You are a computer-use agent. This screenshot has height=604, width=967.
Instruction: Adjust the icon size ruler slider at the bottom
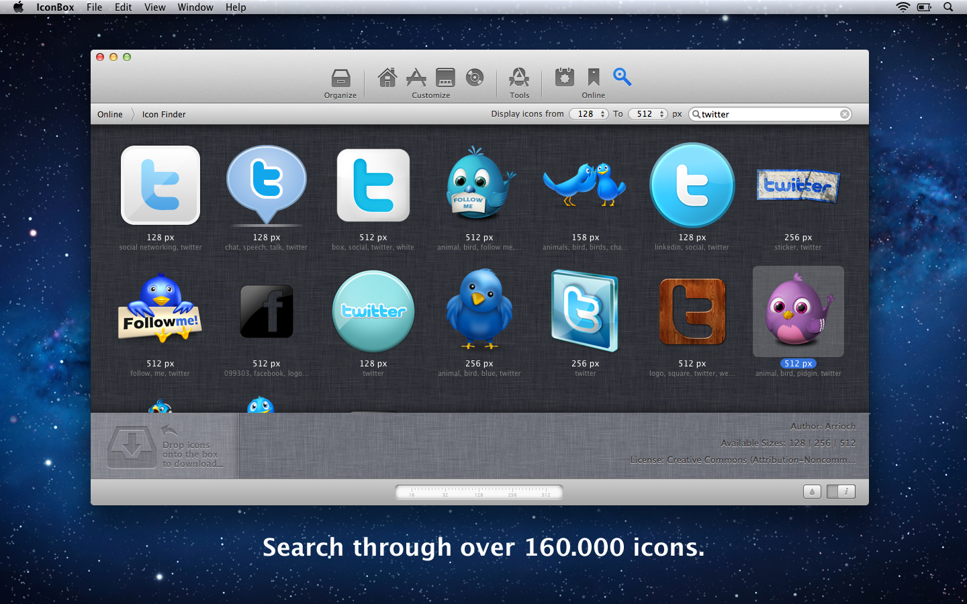[479, 492]
